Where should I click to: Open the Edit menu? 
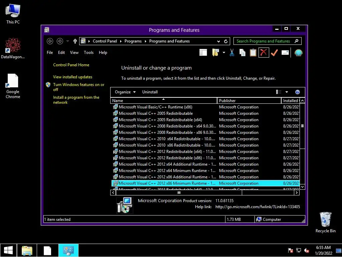(x=61, y=53)
